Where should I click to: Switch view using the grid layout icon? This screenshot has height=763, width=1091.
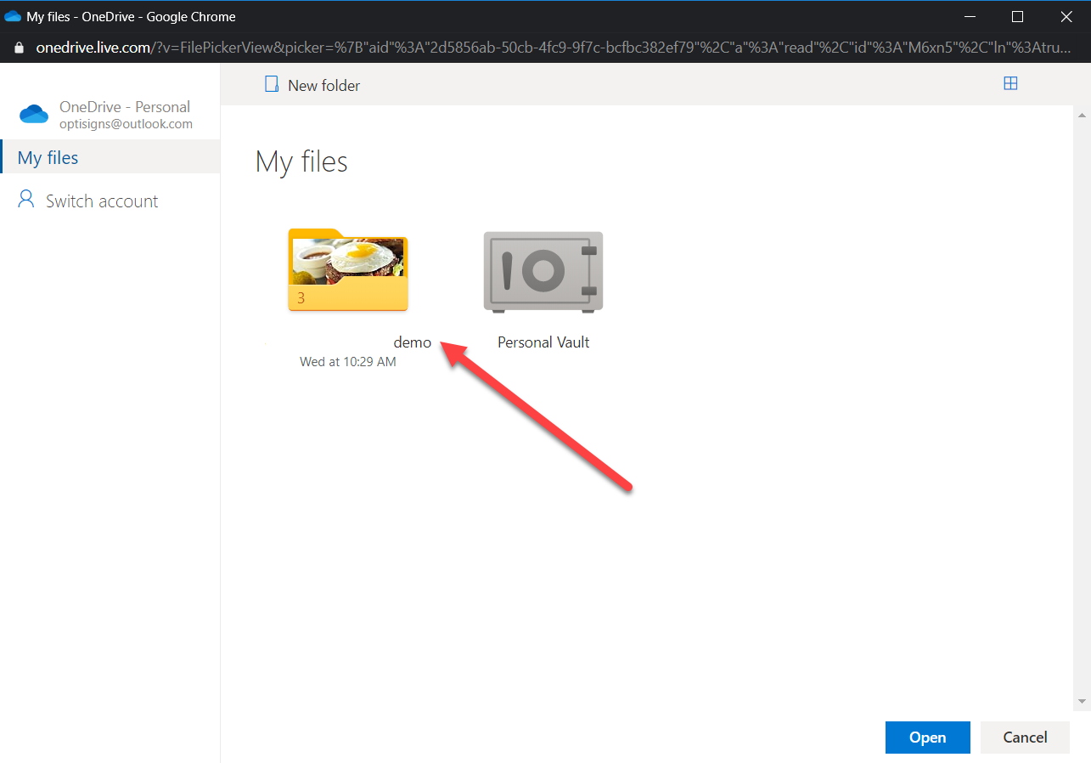[1010, 83]
